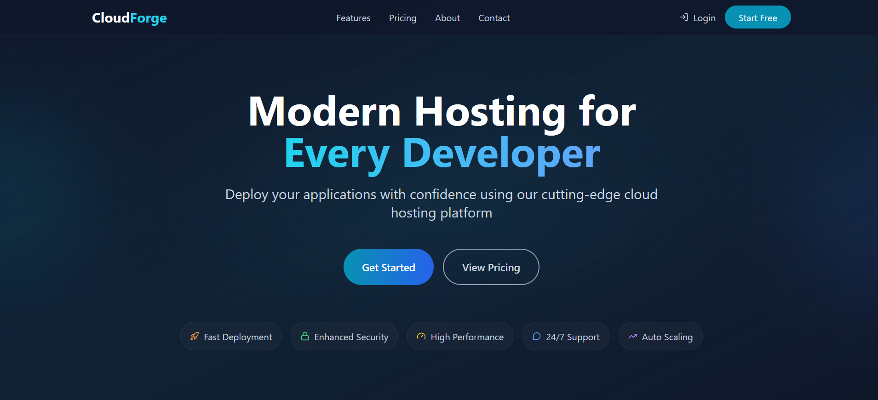Screen dimensions: 878x400
Task: Click the lock icon for Enhanced Security
Action: (305, 336)
